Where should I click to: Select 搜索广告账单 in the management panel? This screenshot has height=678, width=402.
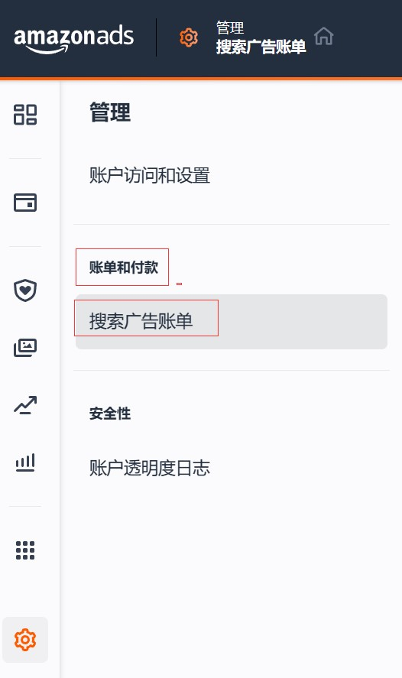(232, 322)
